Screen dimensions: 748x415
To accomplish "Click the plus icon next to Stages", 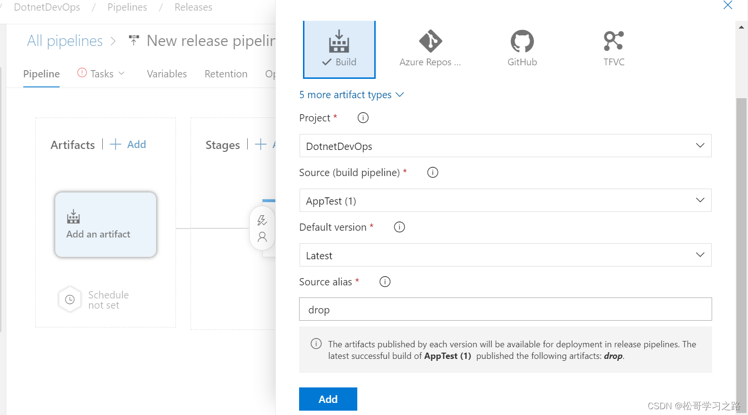I will pyautogui.click(x=261, y=144).
